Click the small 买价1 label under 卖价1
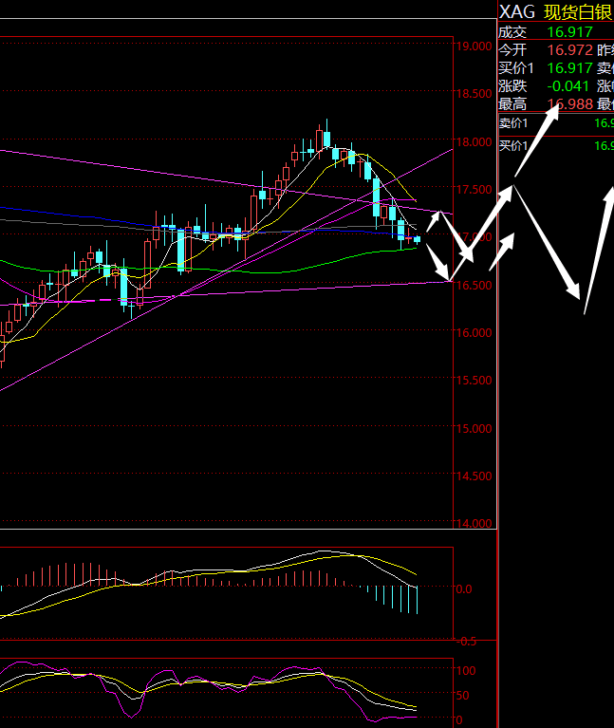Image resolution: width=614 pixels, height=728 pixels. (513, 146)
